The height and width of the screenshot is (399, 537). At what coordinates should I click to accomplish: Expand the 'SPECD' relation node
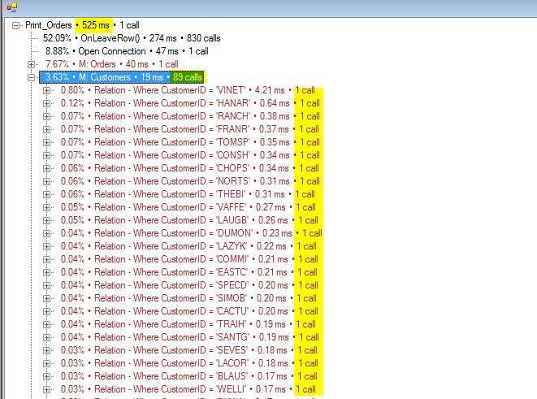(46, 285)
